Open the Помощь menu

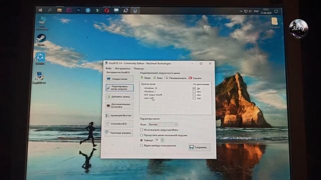(138, 68)
